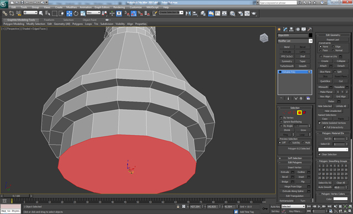Choose the Rectangular Selection Region icon

pos(54,13)
